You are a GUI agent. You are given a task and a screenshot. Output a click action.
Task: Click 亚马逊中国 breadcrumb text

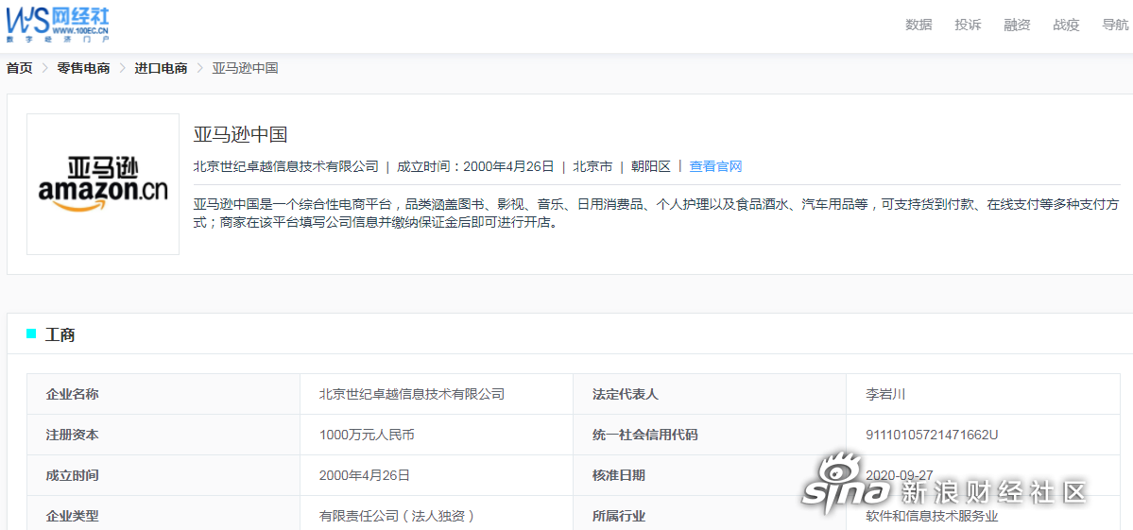pos(245,69)
